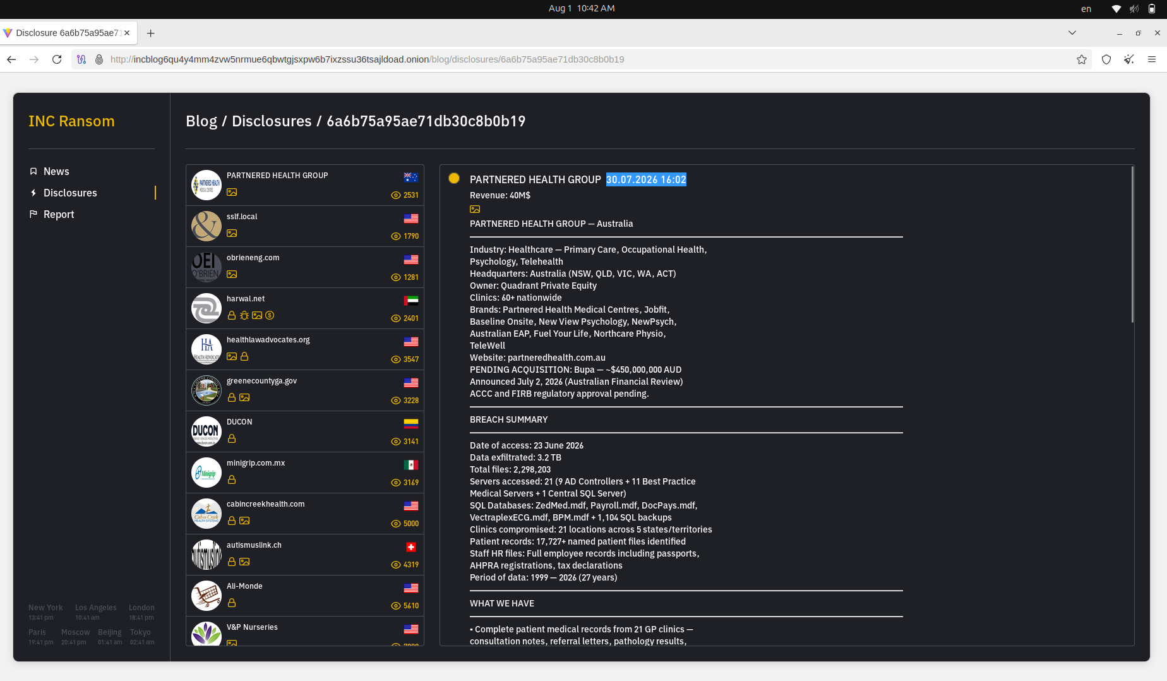Close the Disclosure browser tab
The width and height of the screenshot is (1167, 681).
[x=127, y=33]
